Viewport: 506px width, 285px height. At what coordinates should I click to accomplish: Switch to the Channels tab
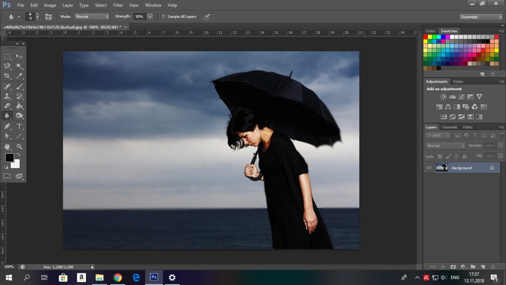(449, 127)
